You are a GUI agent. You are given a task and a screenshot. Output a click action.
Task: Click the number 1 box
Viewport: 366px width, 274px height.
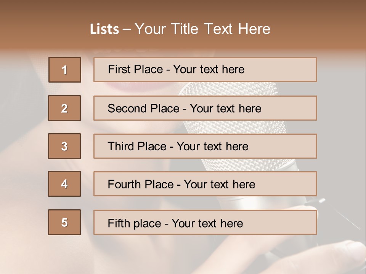click(65, 70)
